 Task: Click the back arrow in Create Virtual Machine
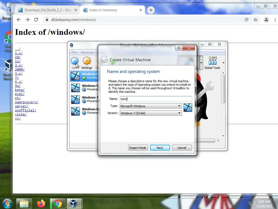click(x=104, y=60)
